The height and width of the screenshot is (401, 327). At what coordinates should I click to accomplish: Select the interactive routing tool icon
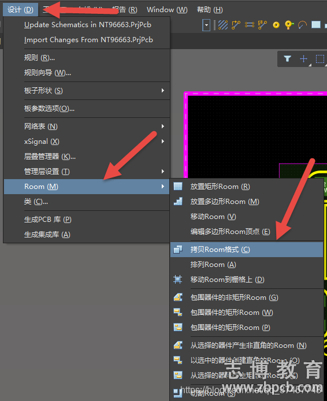click(x=236, y=25)
